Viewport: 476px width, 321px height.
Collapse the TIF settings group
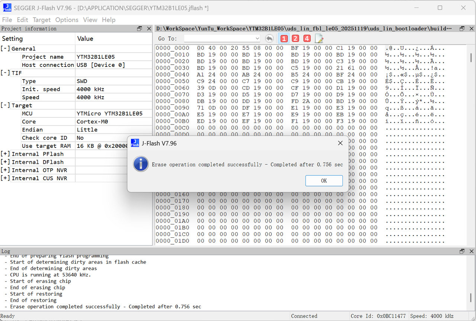tap(5, 73)
